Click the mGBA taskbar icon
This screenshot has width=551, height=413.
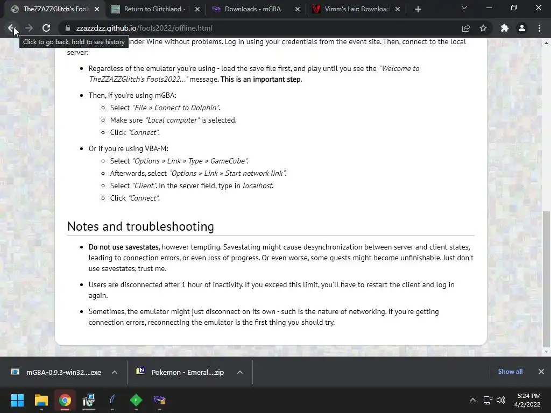[x=159, y=400]
